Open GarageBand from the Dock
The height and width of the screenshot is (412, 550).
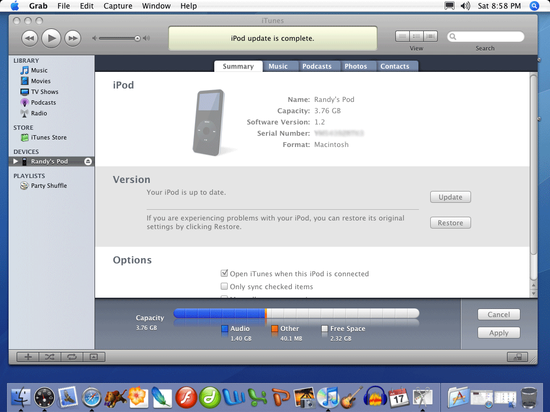351,398
